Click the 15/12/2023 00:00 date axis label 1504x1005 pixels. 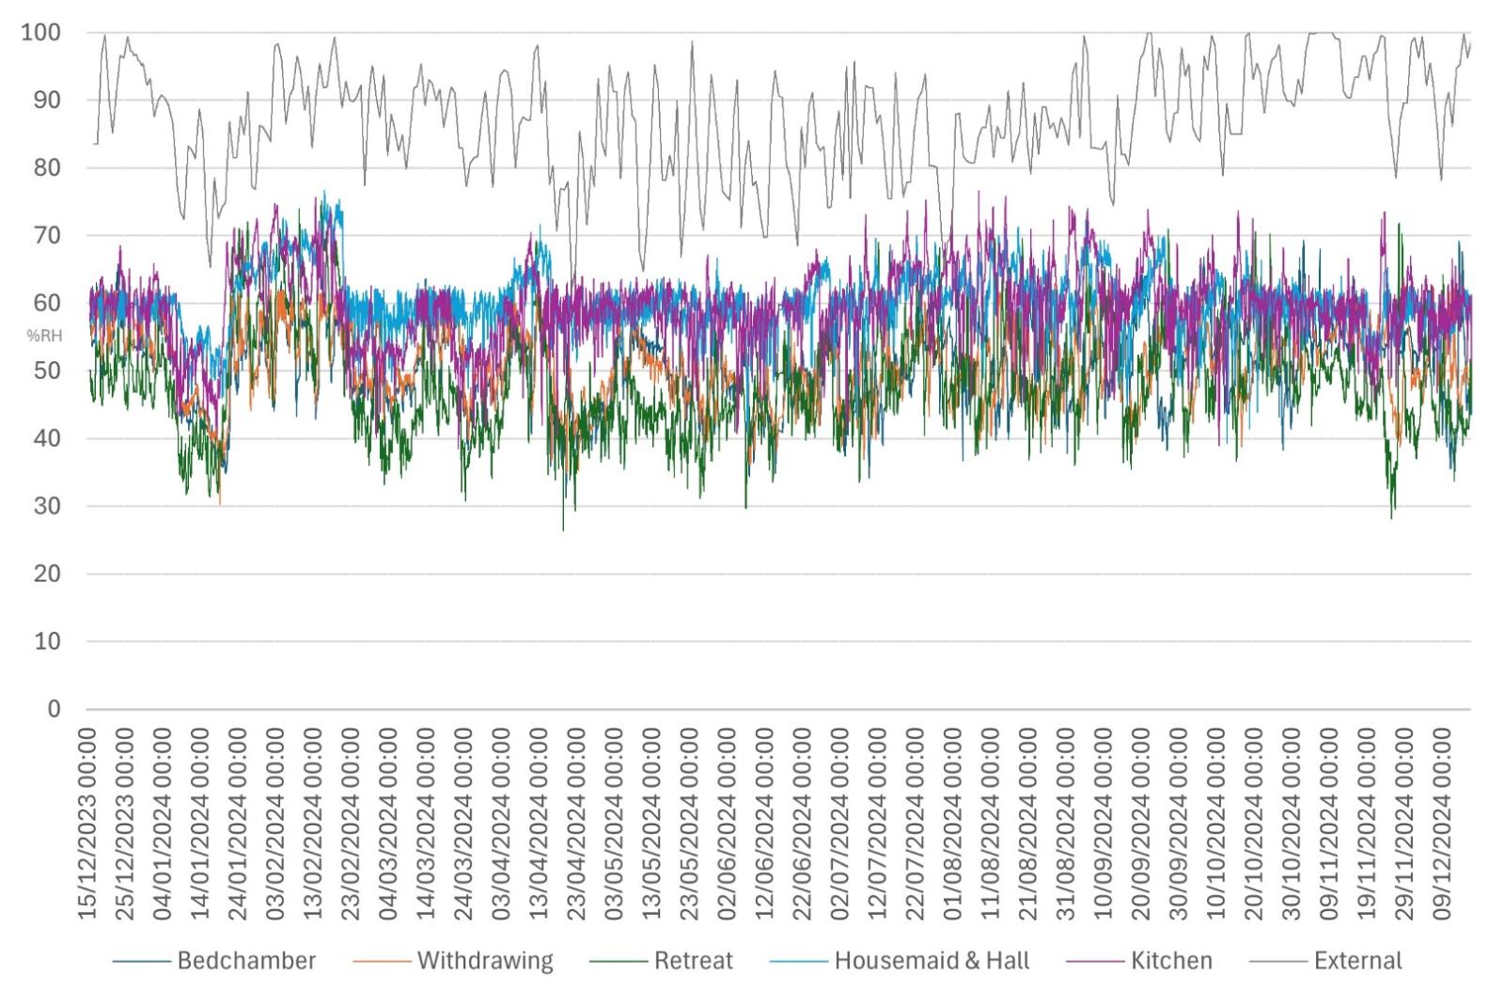point(87,824)
